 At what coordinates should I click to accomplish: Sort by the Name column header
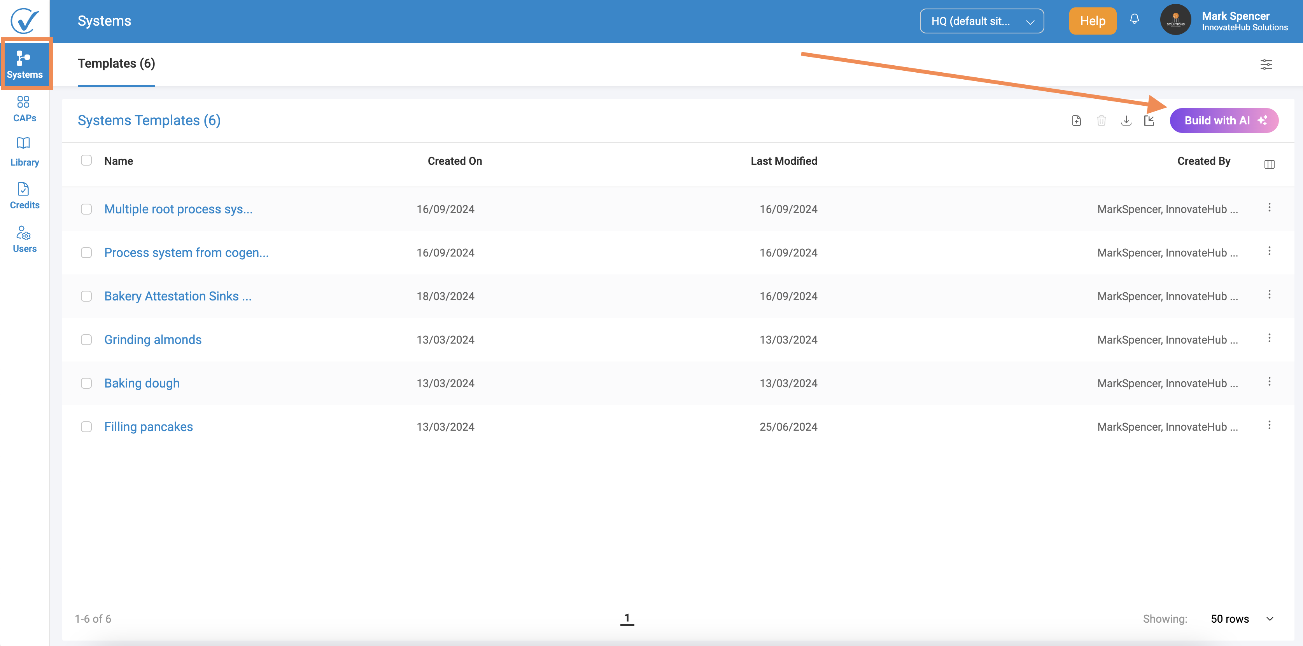(118, 161)
